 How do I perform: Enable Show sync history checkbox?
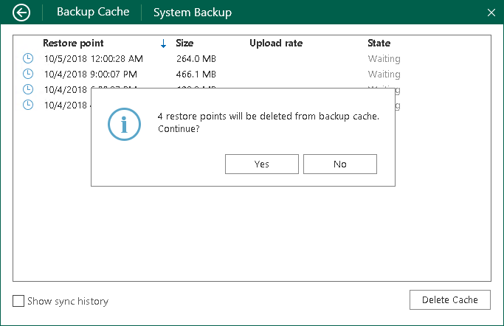(x=18, y=301)
